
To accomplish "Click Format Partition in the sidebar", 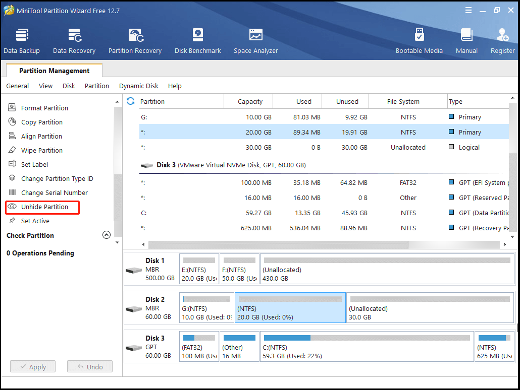I will tap(44, 108).
